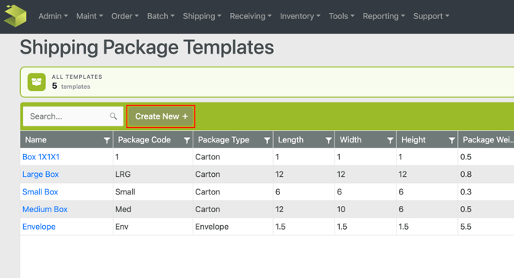Select the Envelope length 1.5 cell
The height and width of the screenshot is (278, 514).
click(x=304, y=227)
